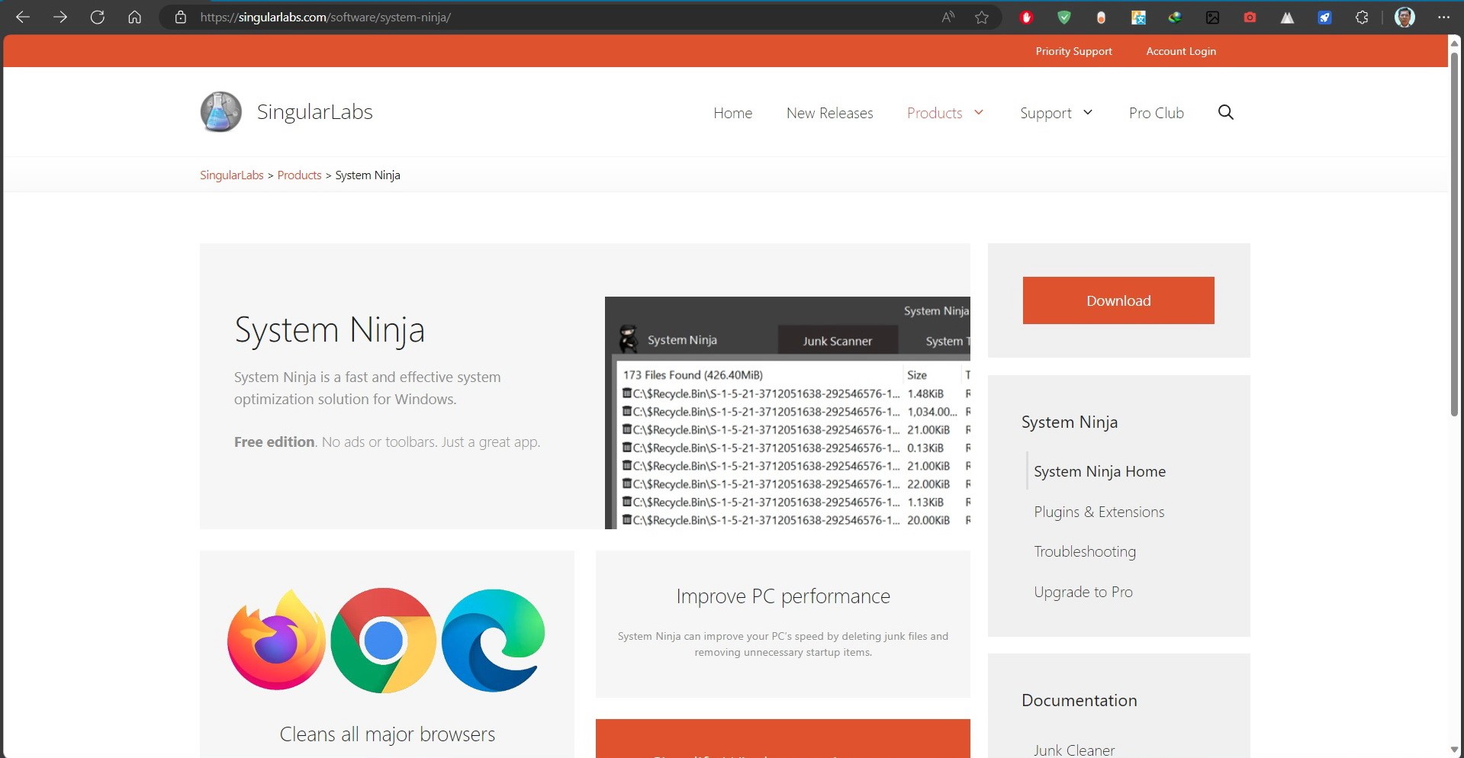Open the blue-yellow square extension icon
Image resolution: width=1464 pixels, height=758 pixels.
(x=1138, y=17)
